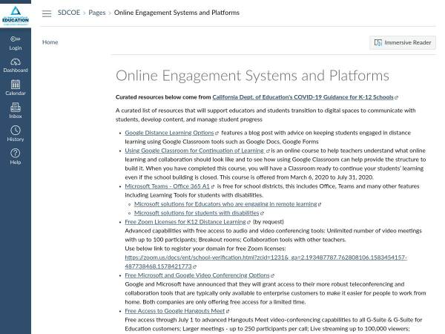445x334 pixels.
Task: Click the Education logo at top left
Action: pos(15,14)
